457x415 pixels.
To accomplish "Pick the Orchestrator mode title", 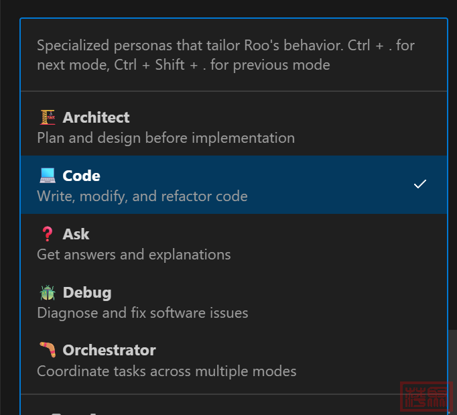I will pyautogui.click(x=109, y=350).
